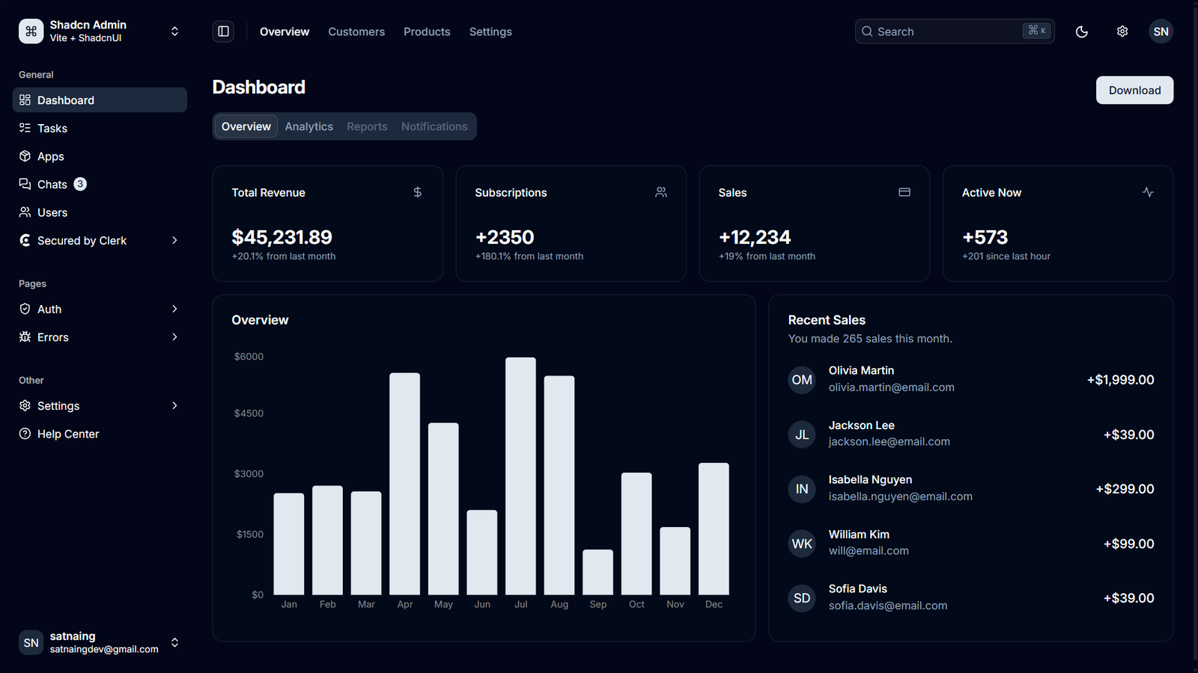Open Customers in the top navigation
The image size is (1198, 673).
(356, 31)
